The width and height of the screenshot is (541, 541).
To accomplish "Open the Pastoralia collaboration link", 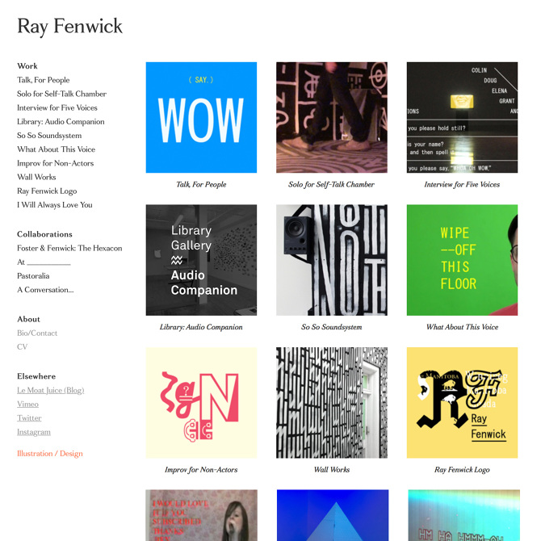I will (33, 276).
